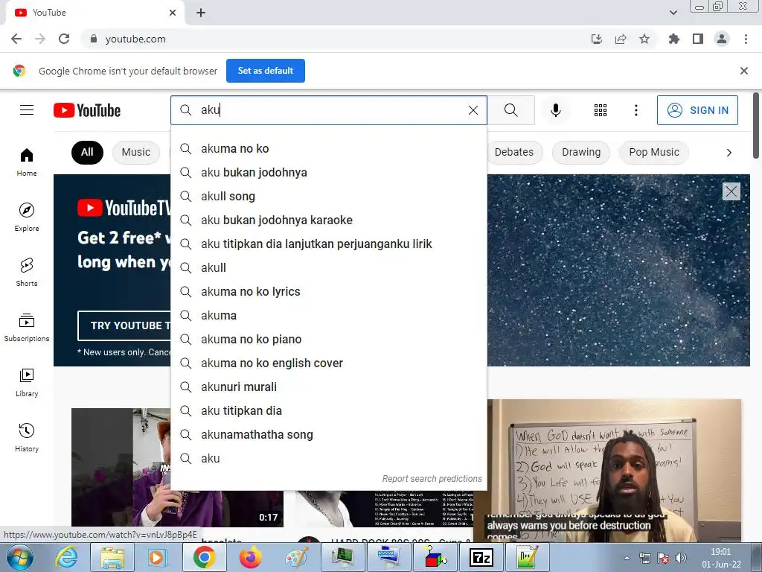Click in the YouTube search input field
The height and width of the screenshot is (572, 762).
[330, 110]
